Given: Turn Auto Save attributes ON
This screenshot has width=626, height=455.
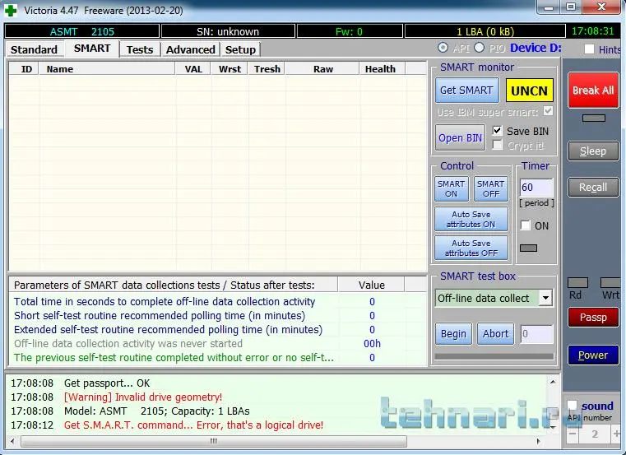Looking at the screenshot, I should (x=471, y=220).
